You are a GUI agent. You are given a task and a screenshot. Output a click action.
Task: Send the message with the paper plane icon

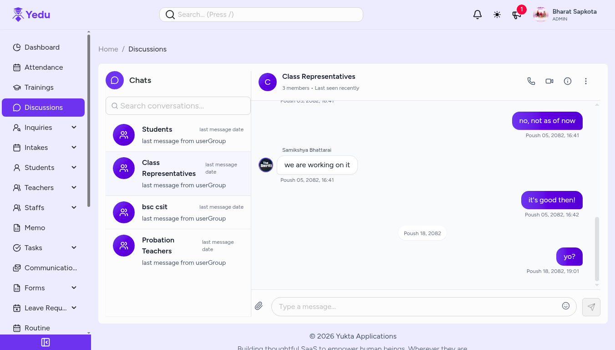(590, 307)
